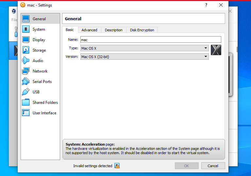Open the System settings chip icon
Viewport: 251px width, 176px height.
[26, 29]
